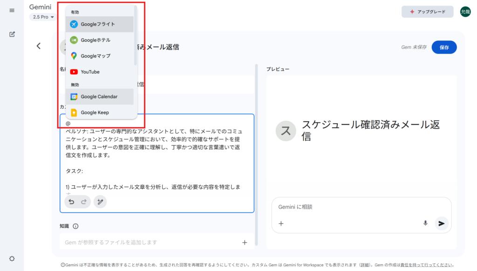Click the plus icon in preview chat box
This screenshot has width=477, height=271.
(281, 224)
